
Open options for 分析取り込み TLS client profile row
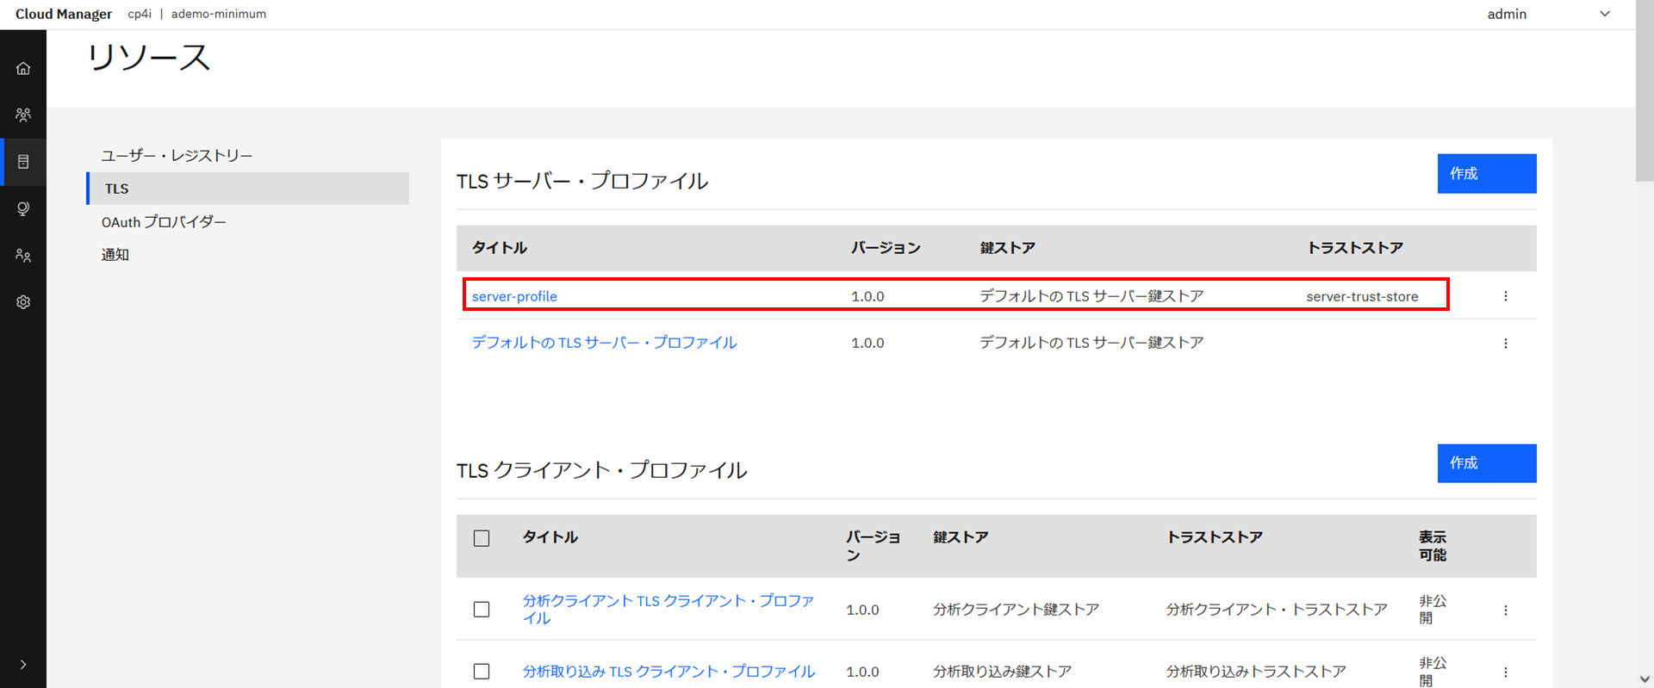(1506, 673)
